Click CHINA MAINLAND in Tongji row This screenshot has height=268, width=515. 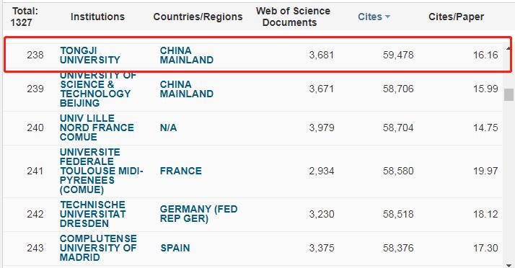tap(187, 55)
